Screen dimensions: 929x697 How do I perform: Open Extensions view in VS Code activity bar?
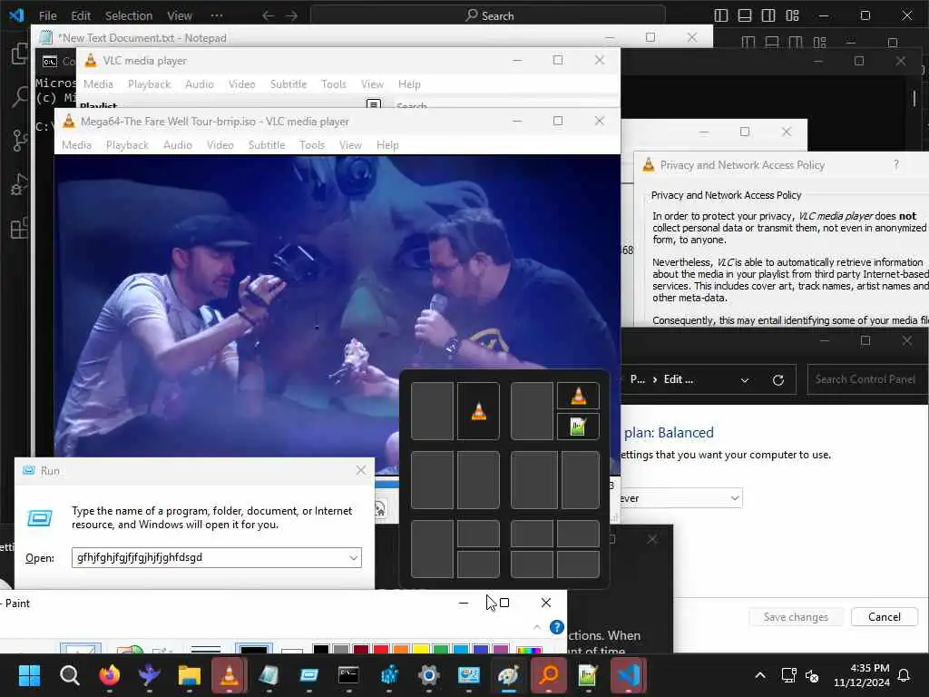(x=19, y=228)
